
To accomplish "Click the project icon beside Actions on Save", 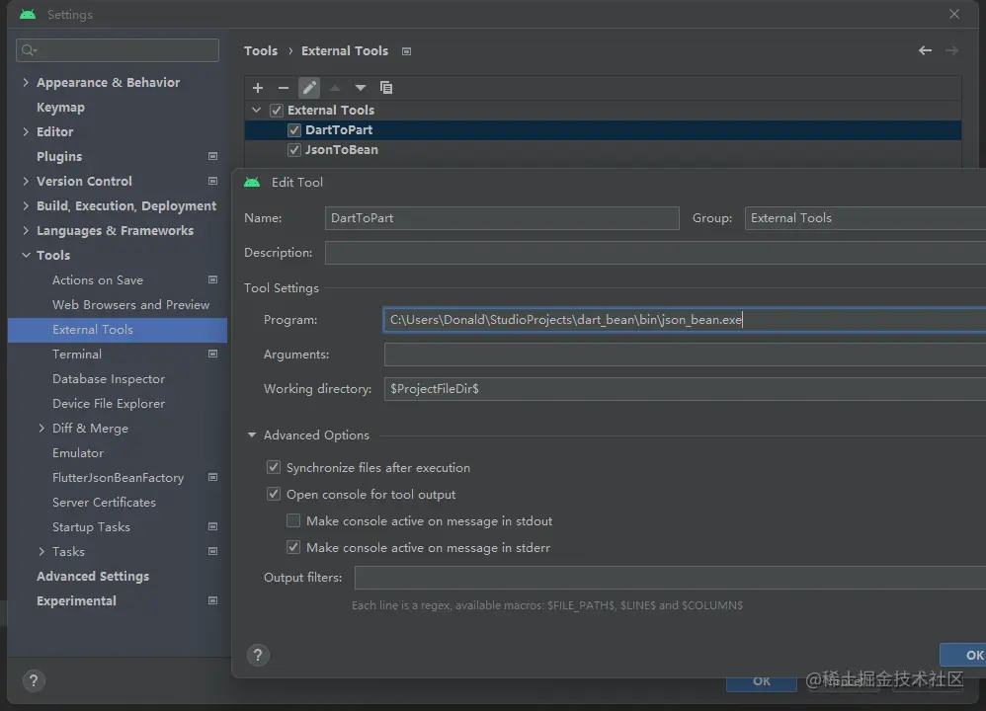I will (x=212, y=279).
